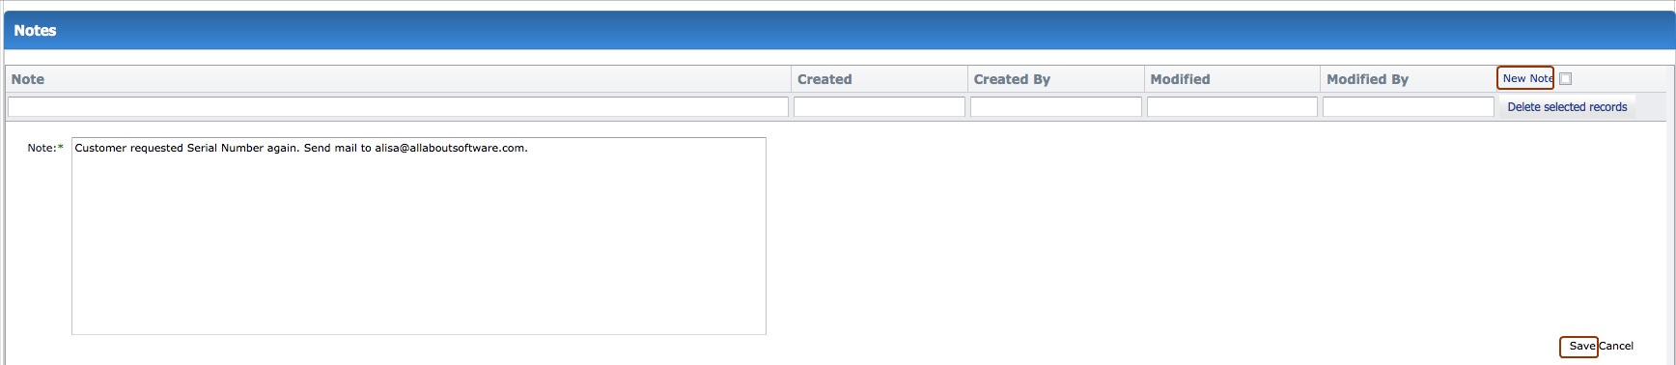
Task: Click the word "Customer" in the note
Action: point(100,148)
